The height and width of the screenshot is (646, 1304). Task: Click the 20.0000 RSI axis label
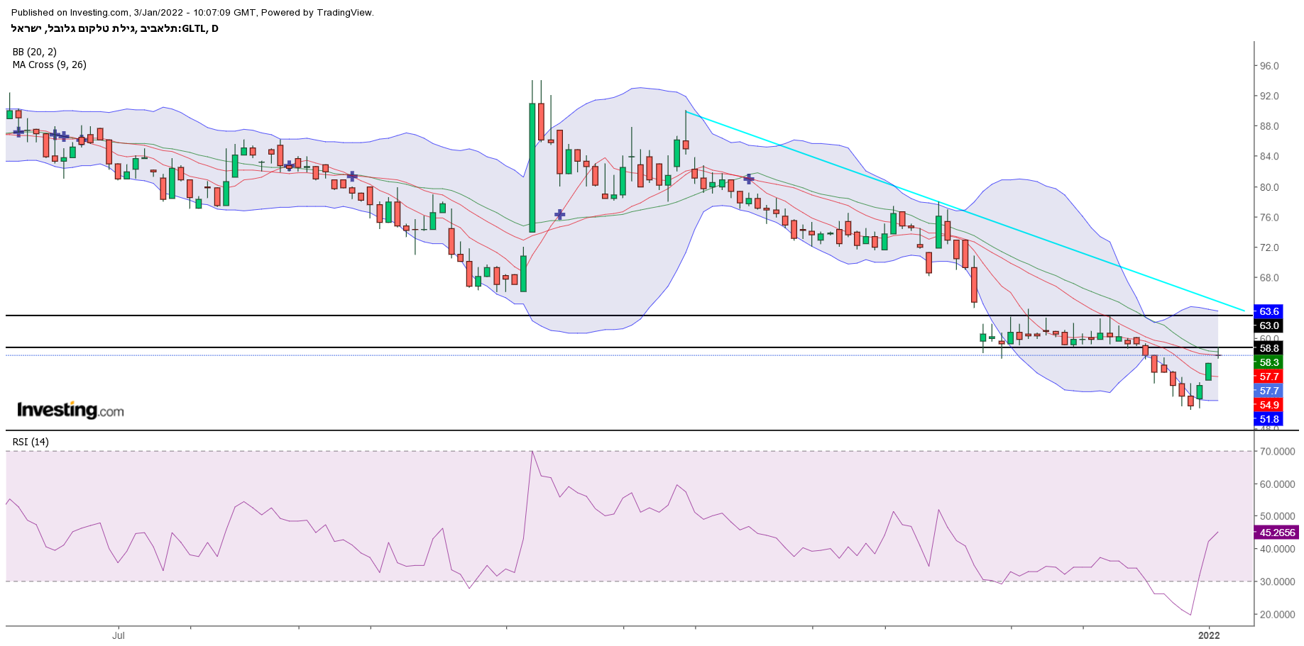pos(1277,614)
